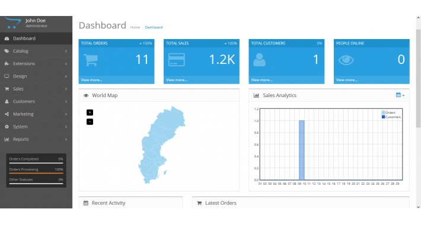This screenshot has width=421, height=225.
Task: Click View more under Total Orders
Action: click(91, 80)
